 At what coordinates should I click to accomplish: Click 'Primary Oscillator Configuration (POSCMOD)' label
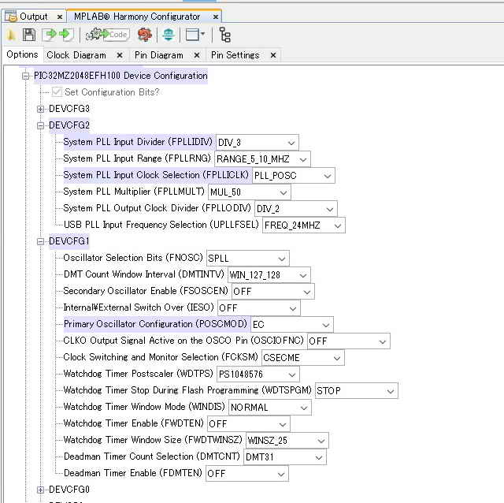coord(155,324)
